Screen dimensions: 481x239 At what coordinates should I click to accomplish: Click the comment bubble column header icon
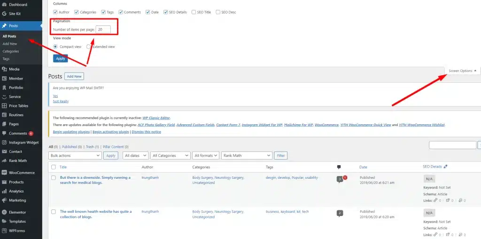[339, 167]
